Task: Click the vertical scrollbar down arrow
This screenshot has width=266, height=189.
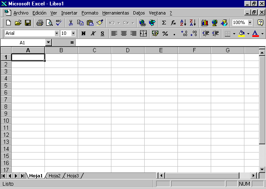Action: (x=262, y=169)
